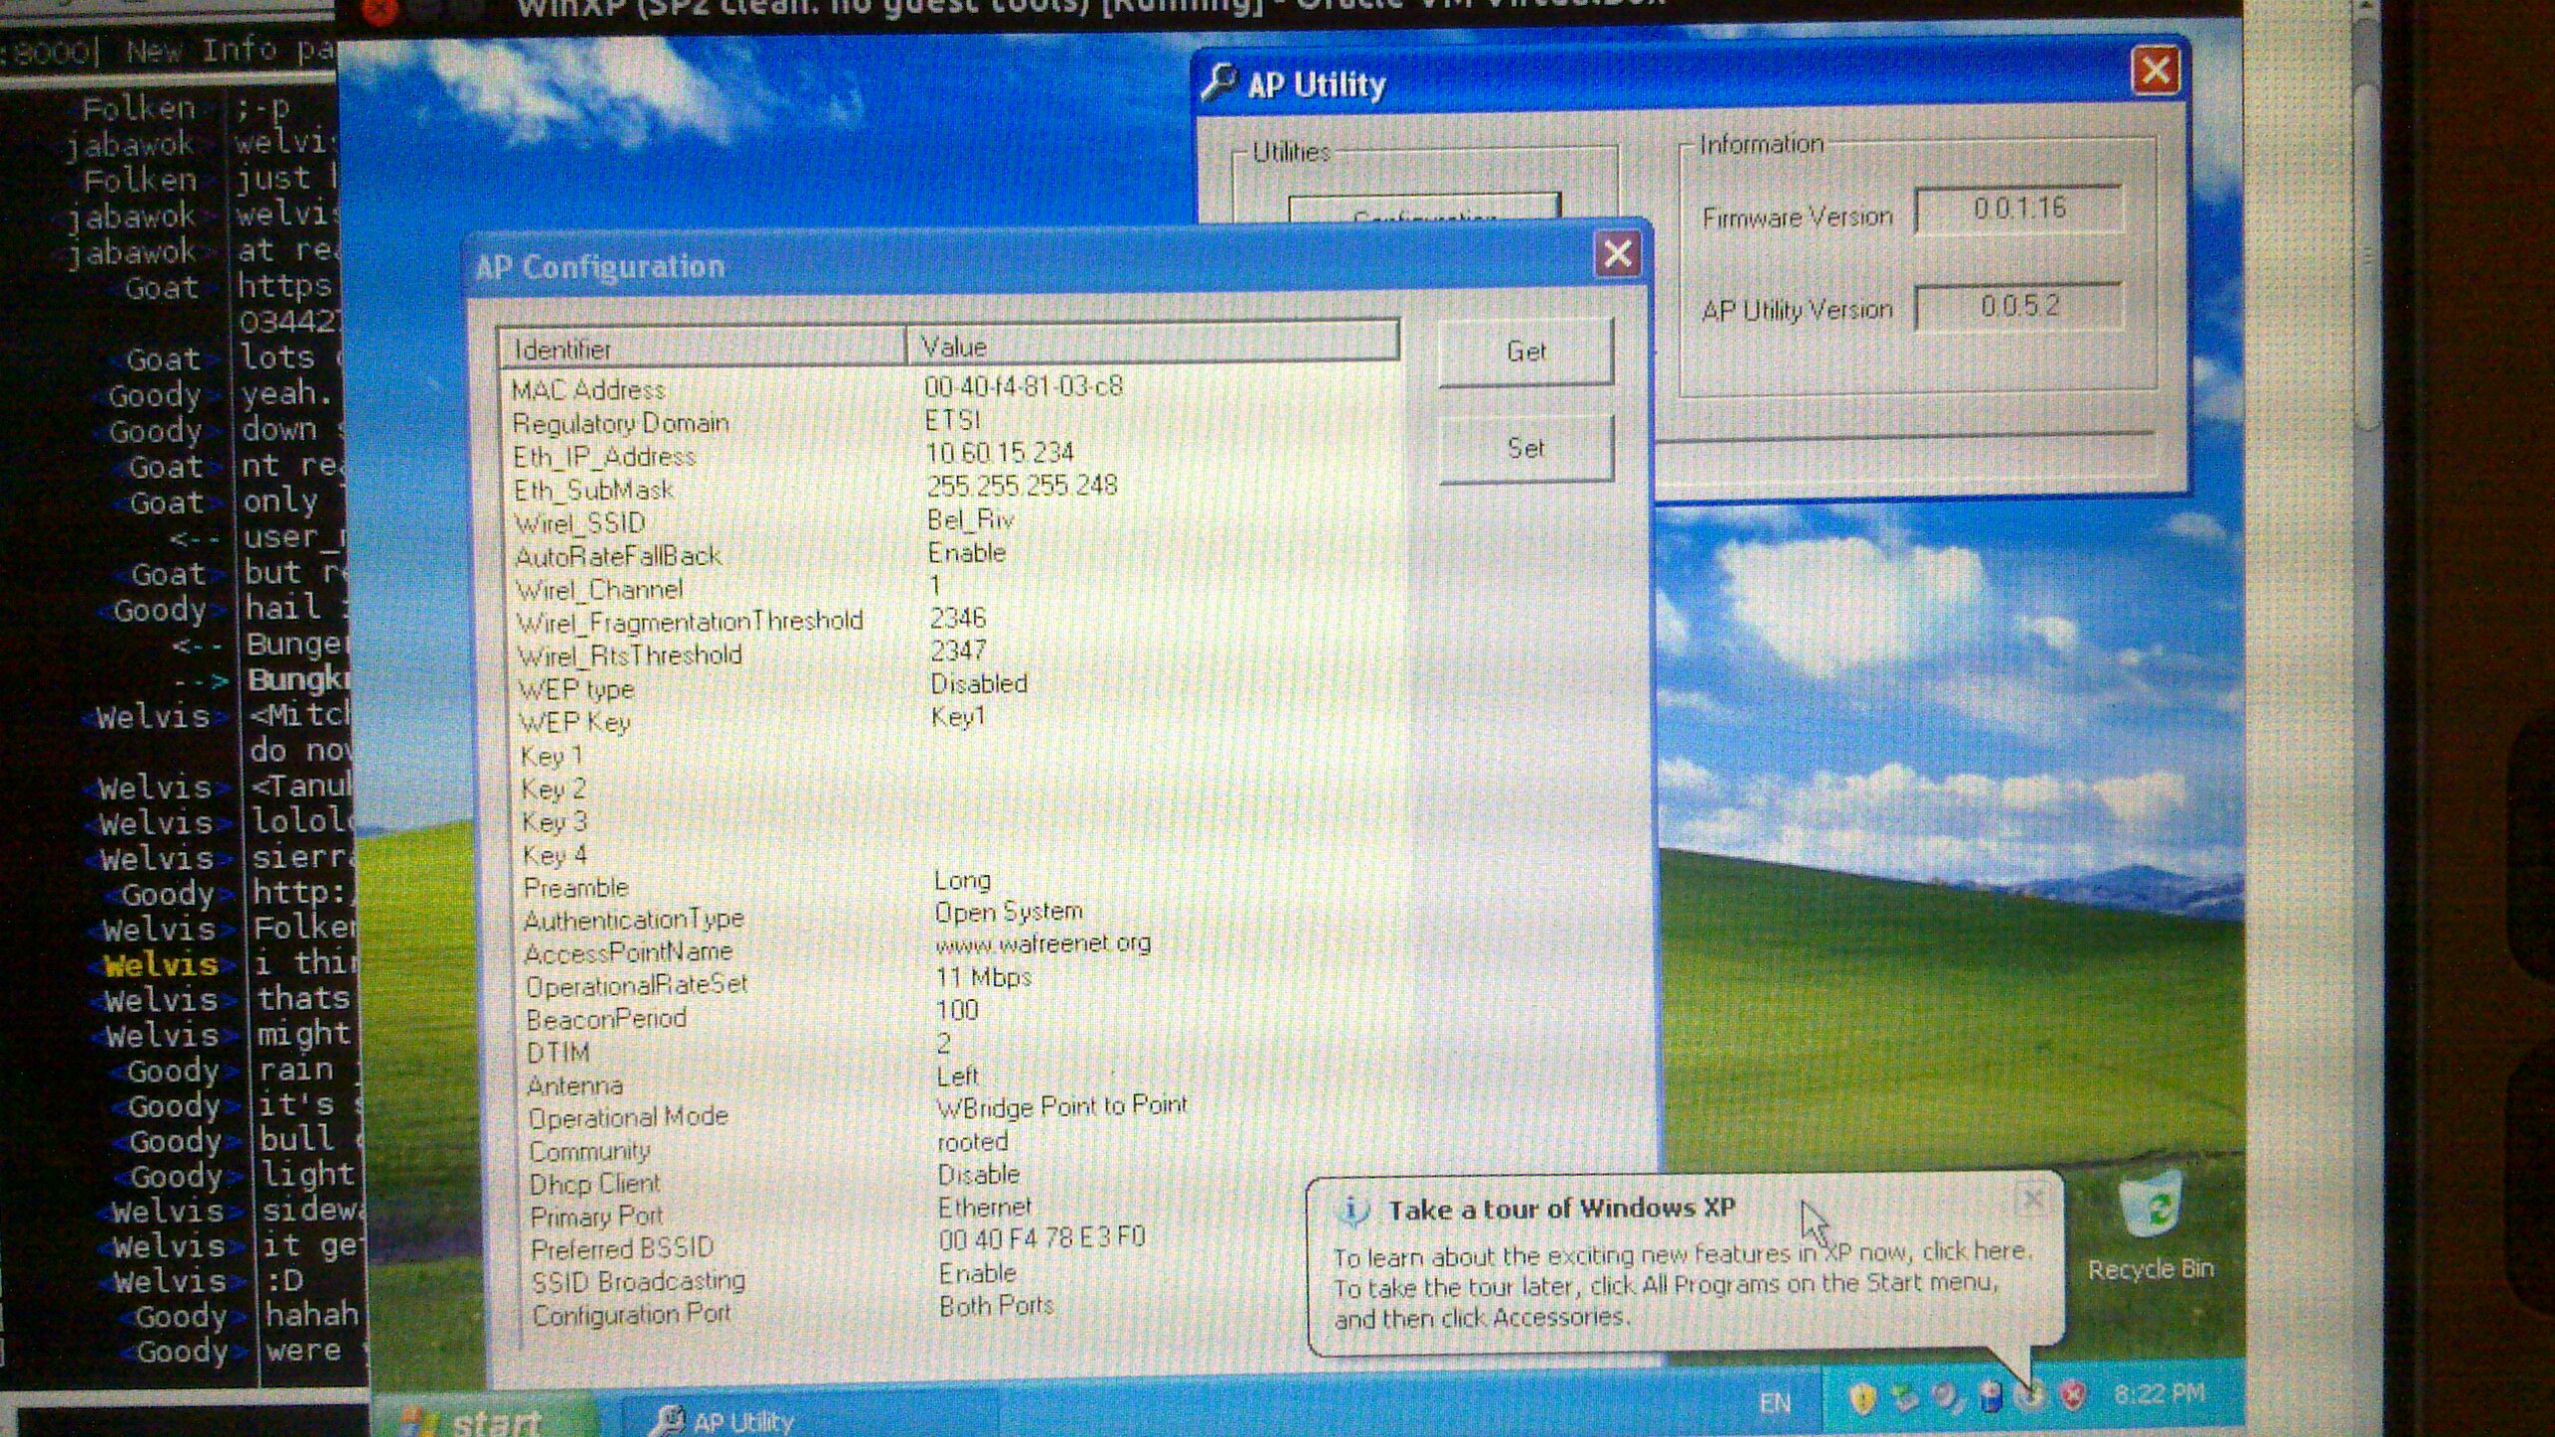2555x1437 pixels.
Task: Click the Value column header
Action: click(1148, 346)
